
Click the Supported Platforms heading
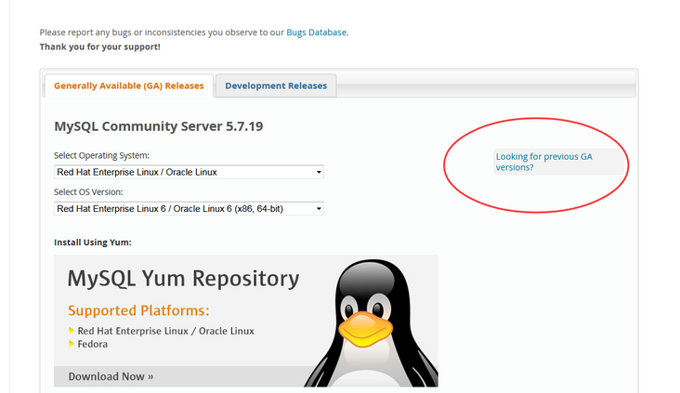point(138,310)
